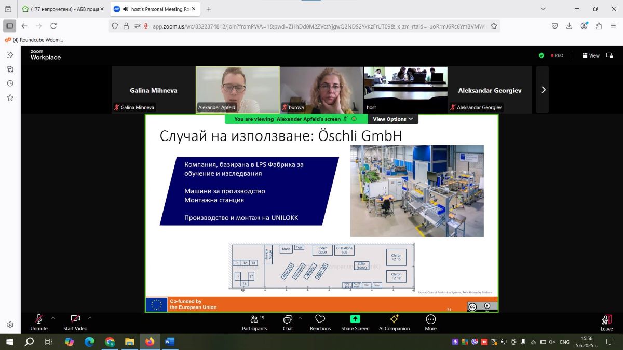This screenshot has height=350, width=623.
Task: Click the REC recording indicator
Action: [x=557, y=55]
